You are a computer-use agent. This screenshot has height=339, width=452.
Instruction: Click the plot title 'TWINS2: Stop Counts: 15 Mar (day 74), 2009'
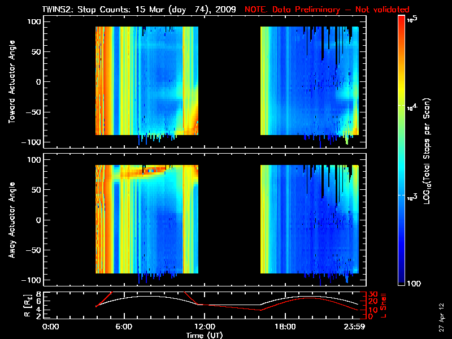pos(139,10)
